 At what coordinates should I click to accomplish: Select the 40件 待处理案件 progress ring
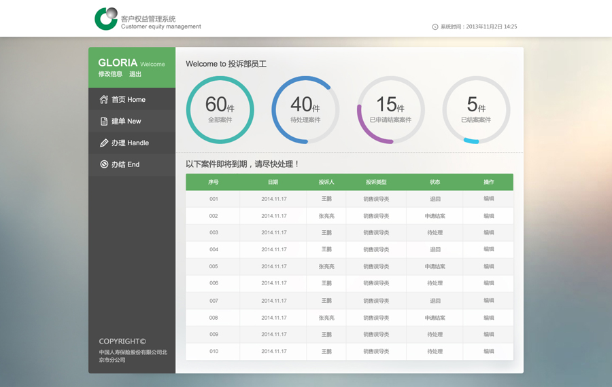pyautogui.click(x=305, y=109)
